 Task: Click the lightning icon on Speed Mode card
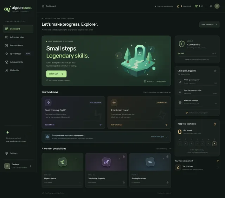click(48, 103)
